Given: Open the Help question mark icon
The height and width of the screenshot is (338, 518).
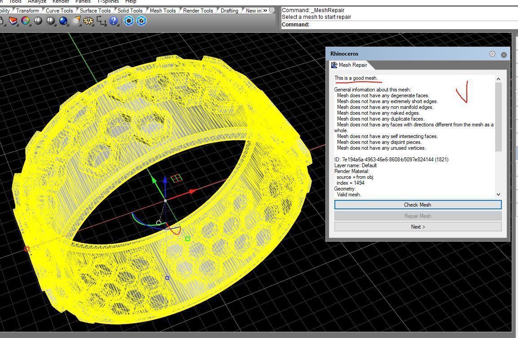Looking at the screenshot, I should point(113,21).
